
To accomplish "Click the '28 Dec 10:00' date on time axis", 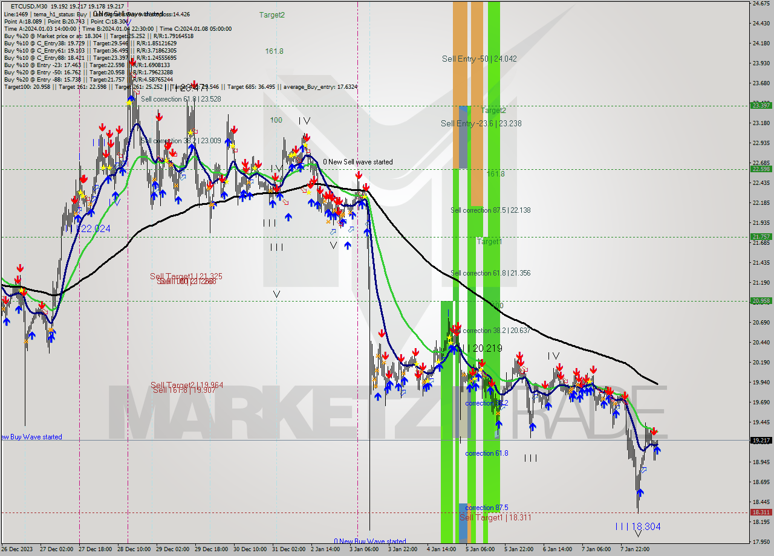I will pos(134,549).
